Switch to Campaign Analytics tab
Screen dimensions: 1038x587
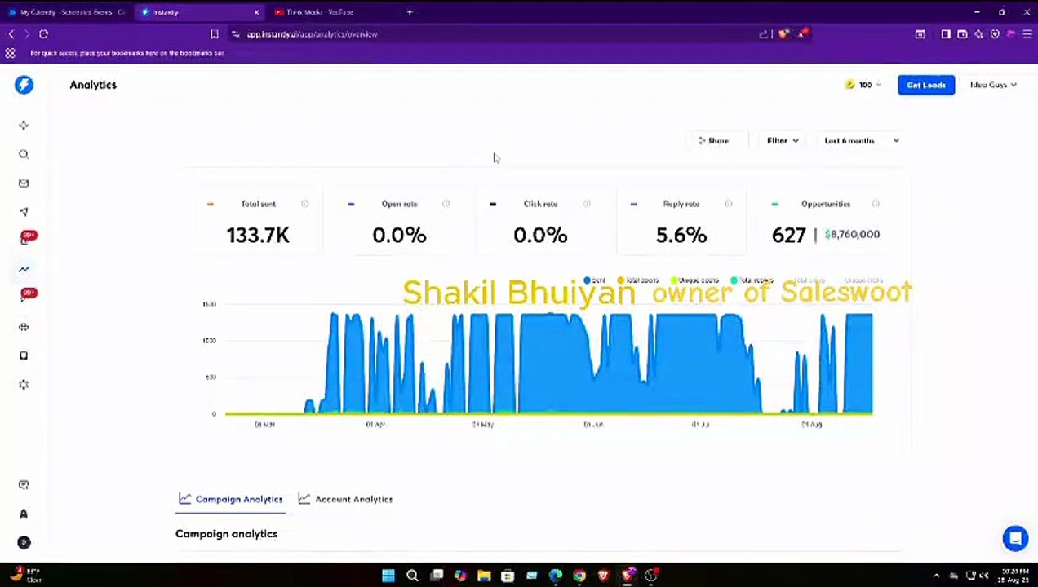[231, 499]
